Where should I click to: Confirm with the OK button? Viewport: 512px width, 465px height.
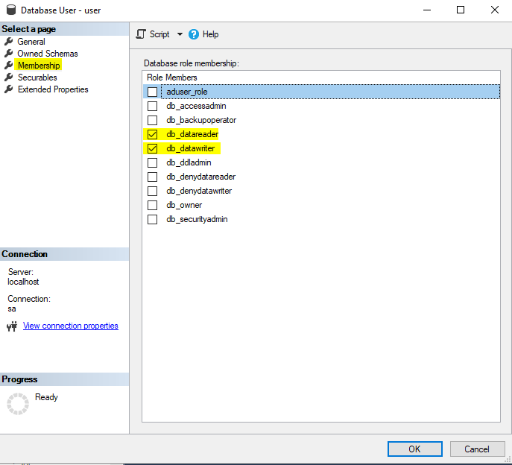pos(414,449)
